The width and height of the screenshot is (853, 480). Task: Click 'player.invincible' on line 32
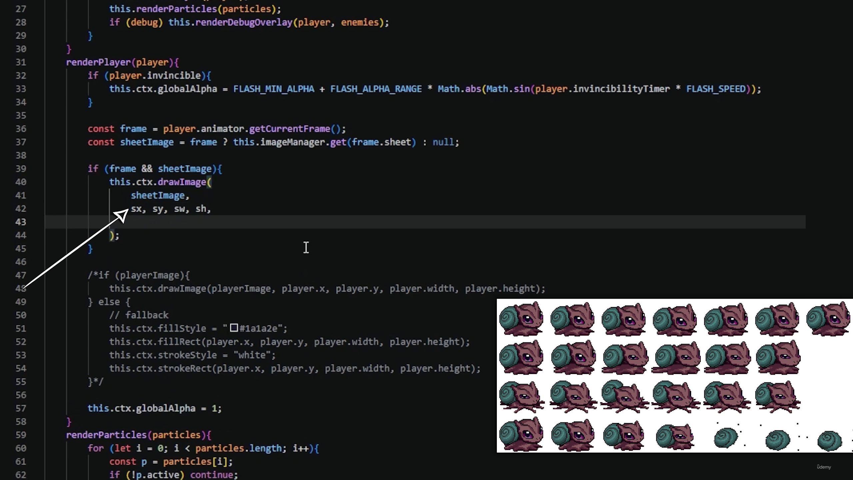pyautogui.click(x=155, y=76)
